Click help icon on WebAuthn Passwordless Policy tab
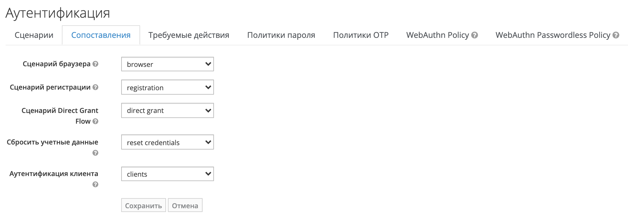628x224 pixels. tap(616, 35)
